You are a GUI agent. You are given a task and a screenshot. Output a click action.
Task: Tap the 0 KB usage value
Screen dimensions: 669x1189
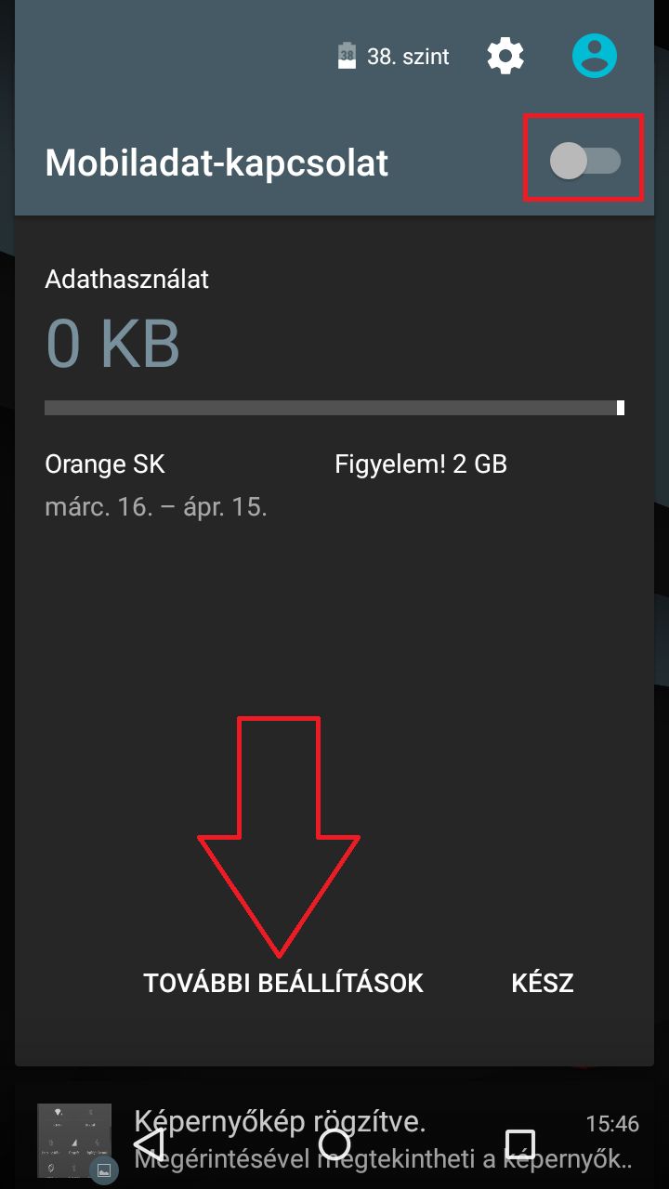point(112,344)
